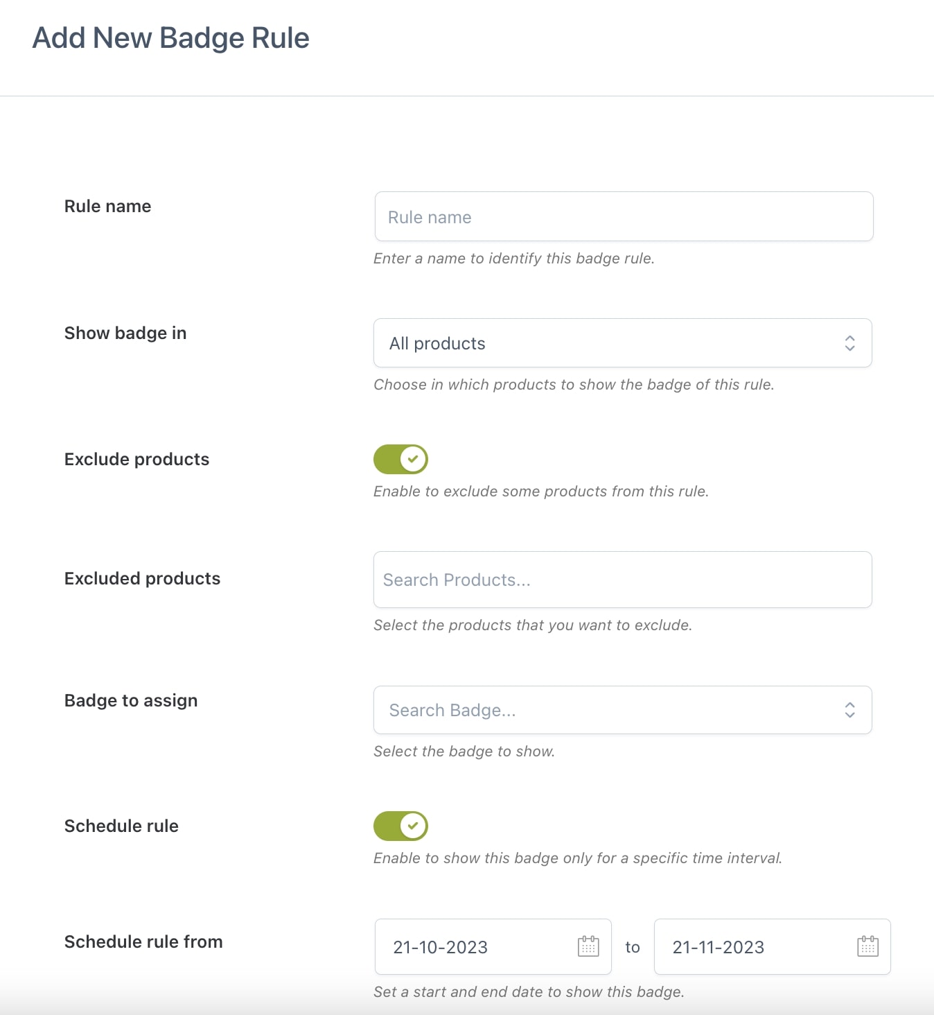The width and height of the screenshot is (934, 1015).
Task: Click the Badge to assign label
Action: pos(131,701)
